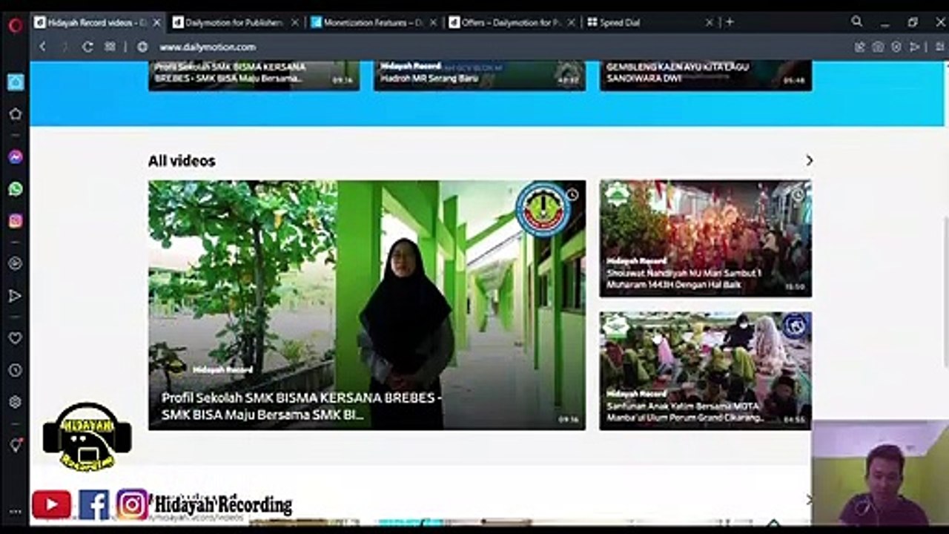Reload the current page

[x=87, y=47]
